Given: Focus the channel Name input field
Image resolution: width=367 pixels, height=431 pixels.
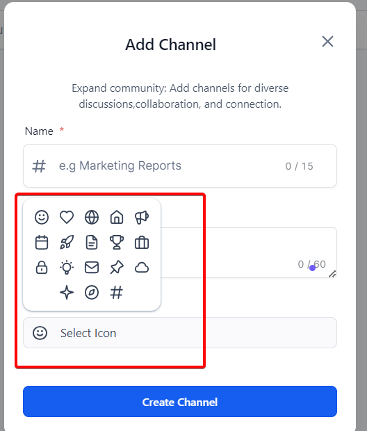Looking at the screenshot, I should tap(180, 165).
